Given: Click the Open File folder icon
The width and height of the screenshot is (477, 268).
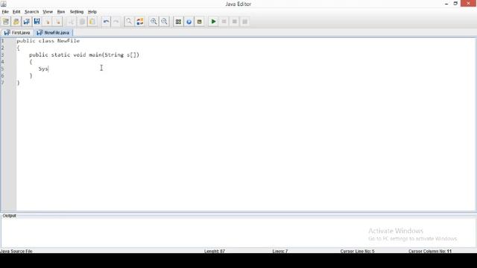Looking at the screenshot, I should (16, 22).
